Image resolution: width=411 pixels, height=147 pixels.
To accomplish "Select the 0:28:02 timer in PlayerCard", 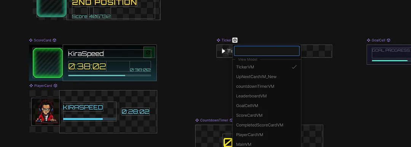I will (135, 112).
